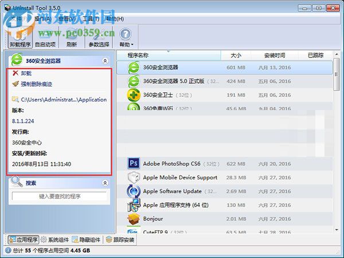Select the 卸载程序 toolbar button
This screenshot has height=258, width=344.
[20, 37]
